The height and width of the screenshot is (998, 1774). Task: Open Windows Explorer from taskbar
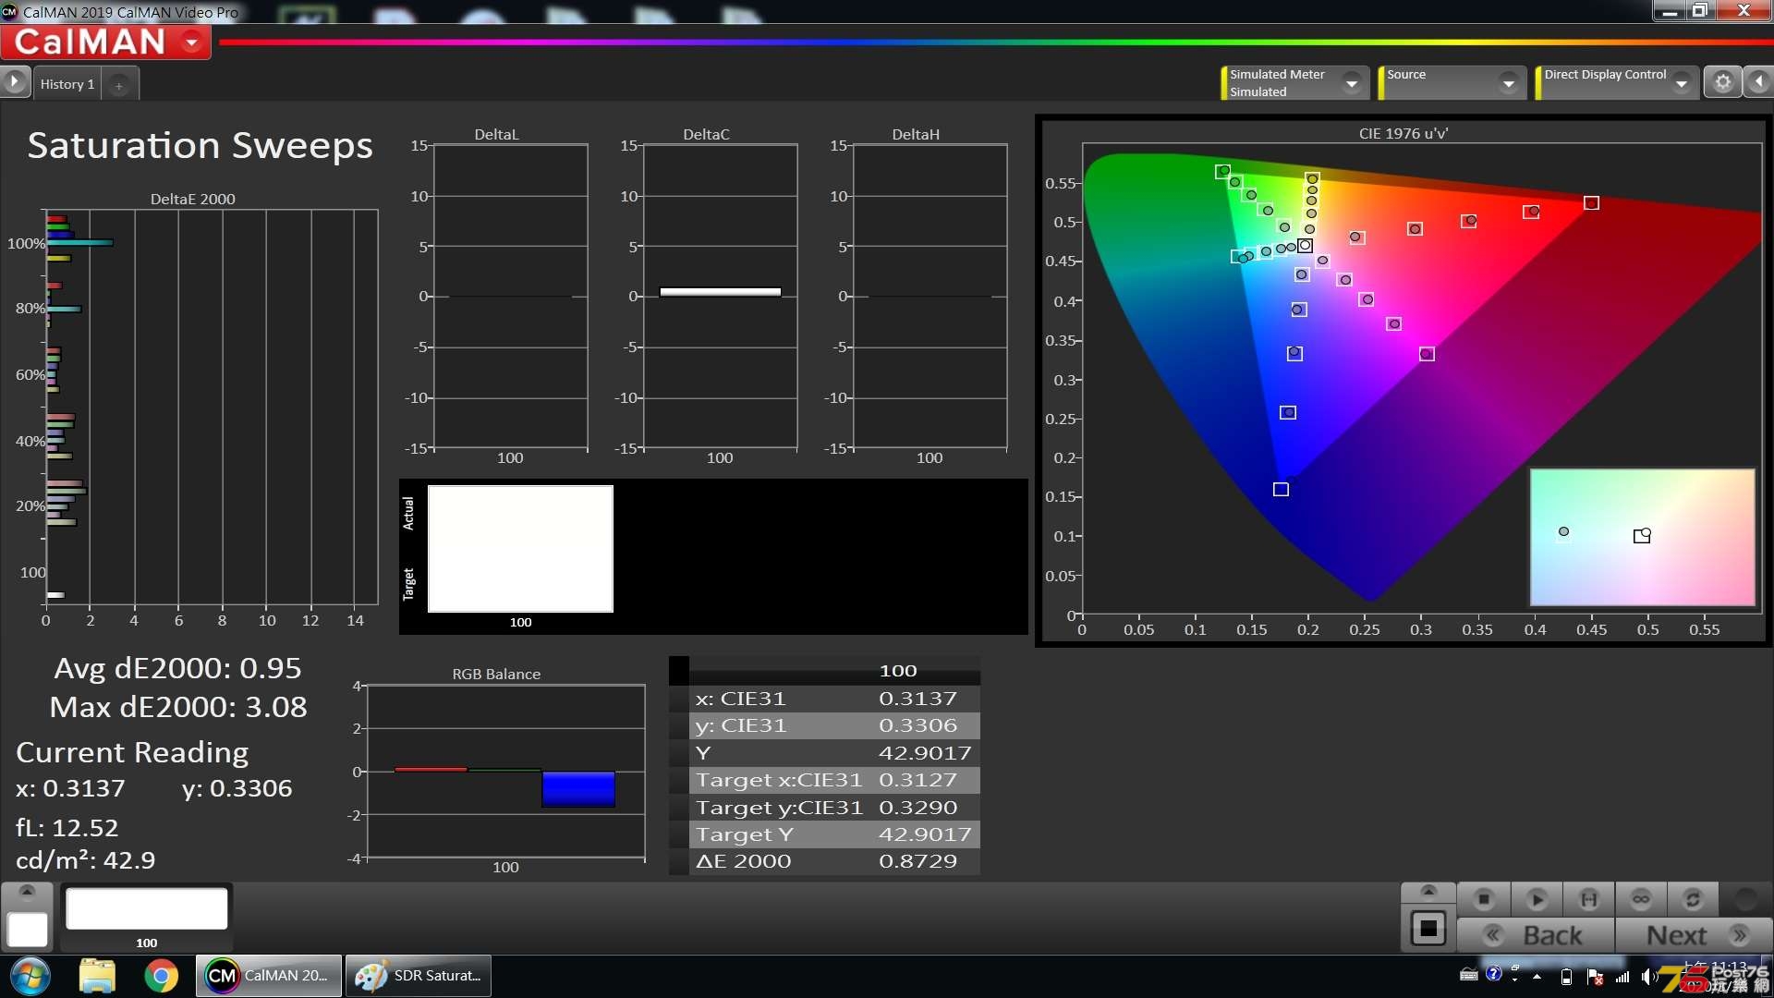97,976
